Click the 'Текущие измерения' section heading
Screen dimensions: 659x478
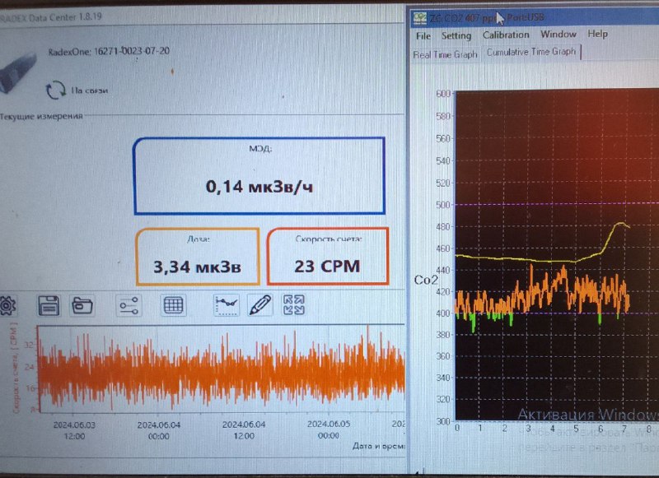coord(41,116)
